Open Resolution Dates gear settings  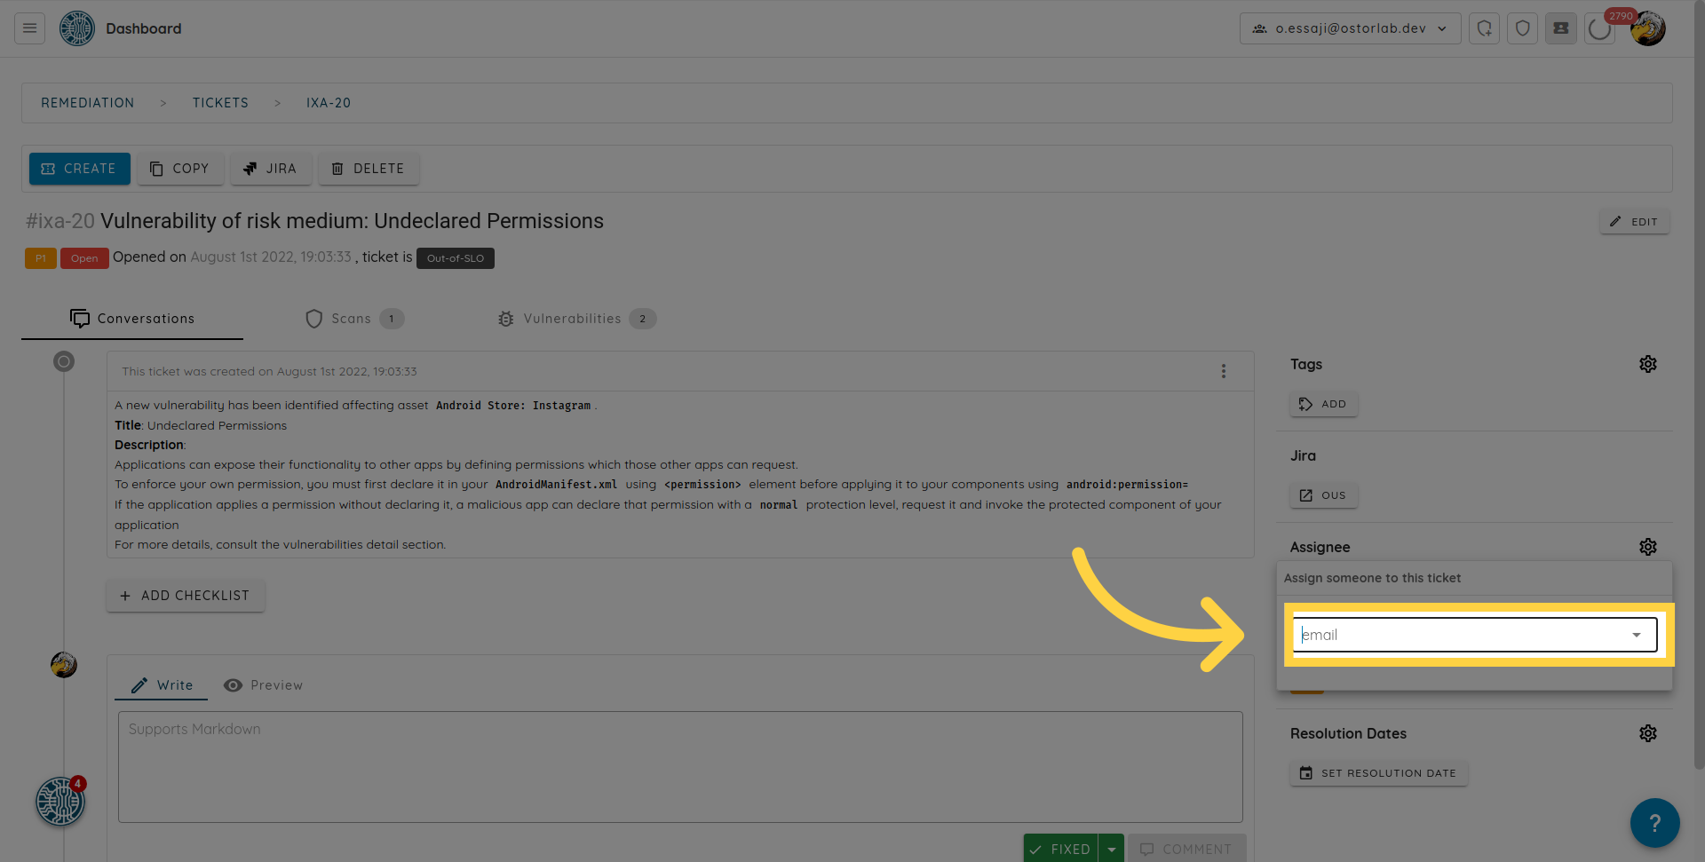tap(1647, 733)
